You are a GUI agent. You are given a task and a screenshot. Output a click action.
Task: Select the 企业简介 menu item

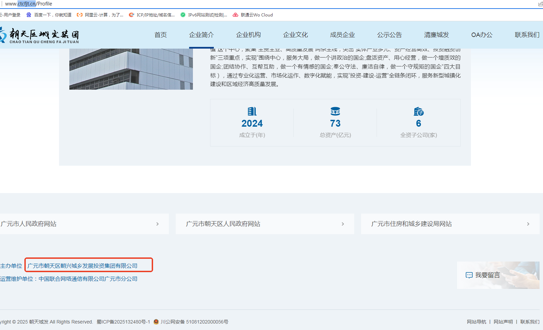tap(201, 35)
